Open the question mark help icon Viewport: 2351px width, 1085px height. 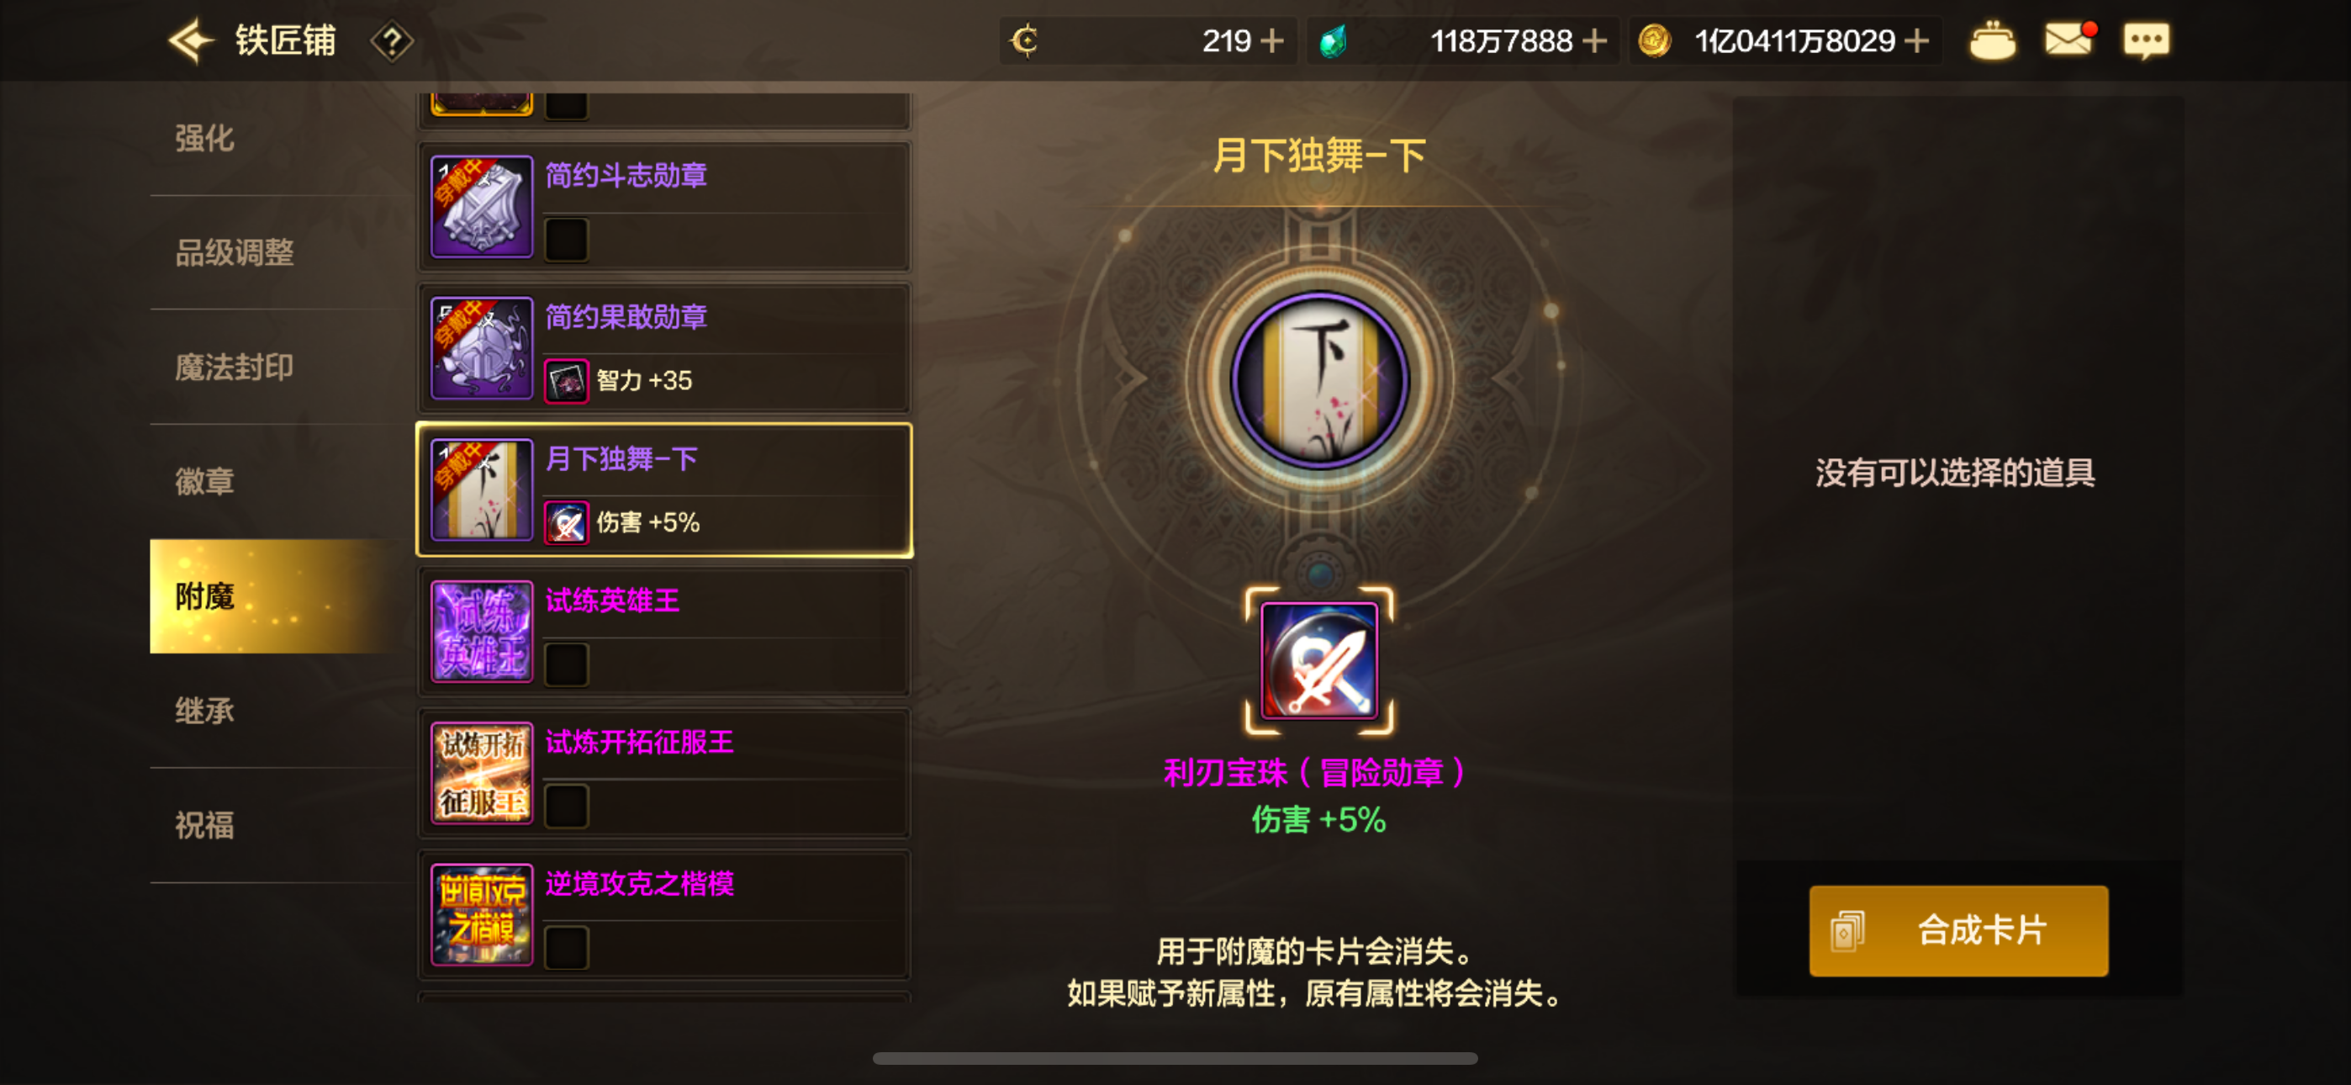(392, 41)
